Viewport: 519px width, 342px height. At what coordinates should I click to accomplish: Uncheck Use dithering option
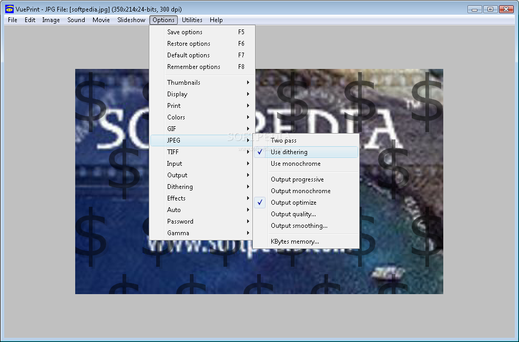click(306, 152)
